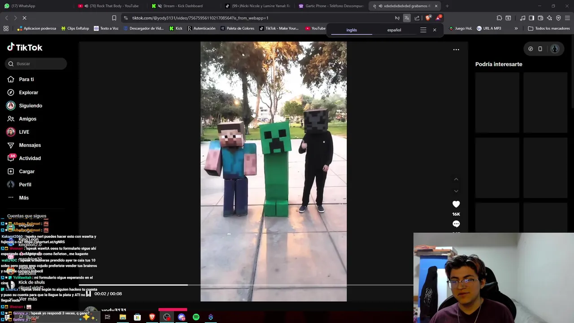This screenshot has width=574, height=323.
Task: Select español in translate popup
Action: click(x=394, y=30)
